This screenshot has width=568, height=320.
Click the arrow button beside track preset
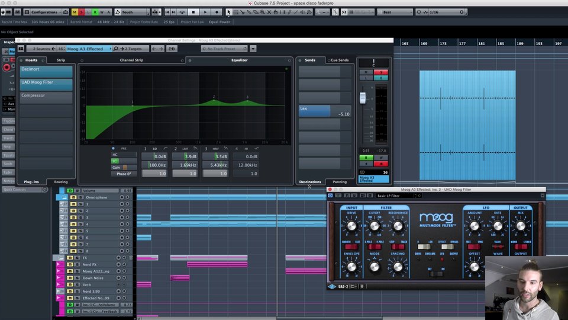(253, 49)
